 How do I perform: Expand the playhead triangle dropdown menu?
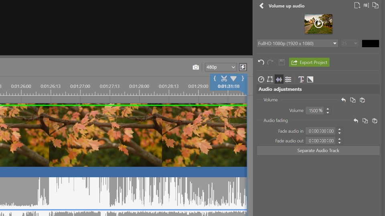click(233, 79)
